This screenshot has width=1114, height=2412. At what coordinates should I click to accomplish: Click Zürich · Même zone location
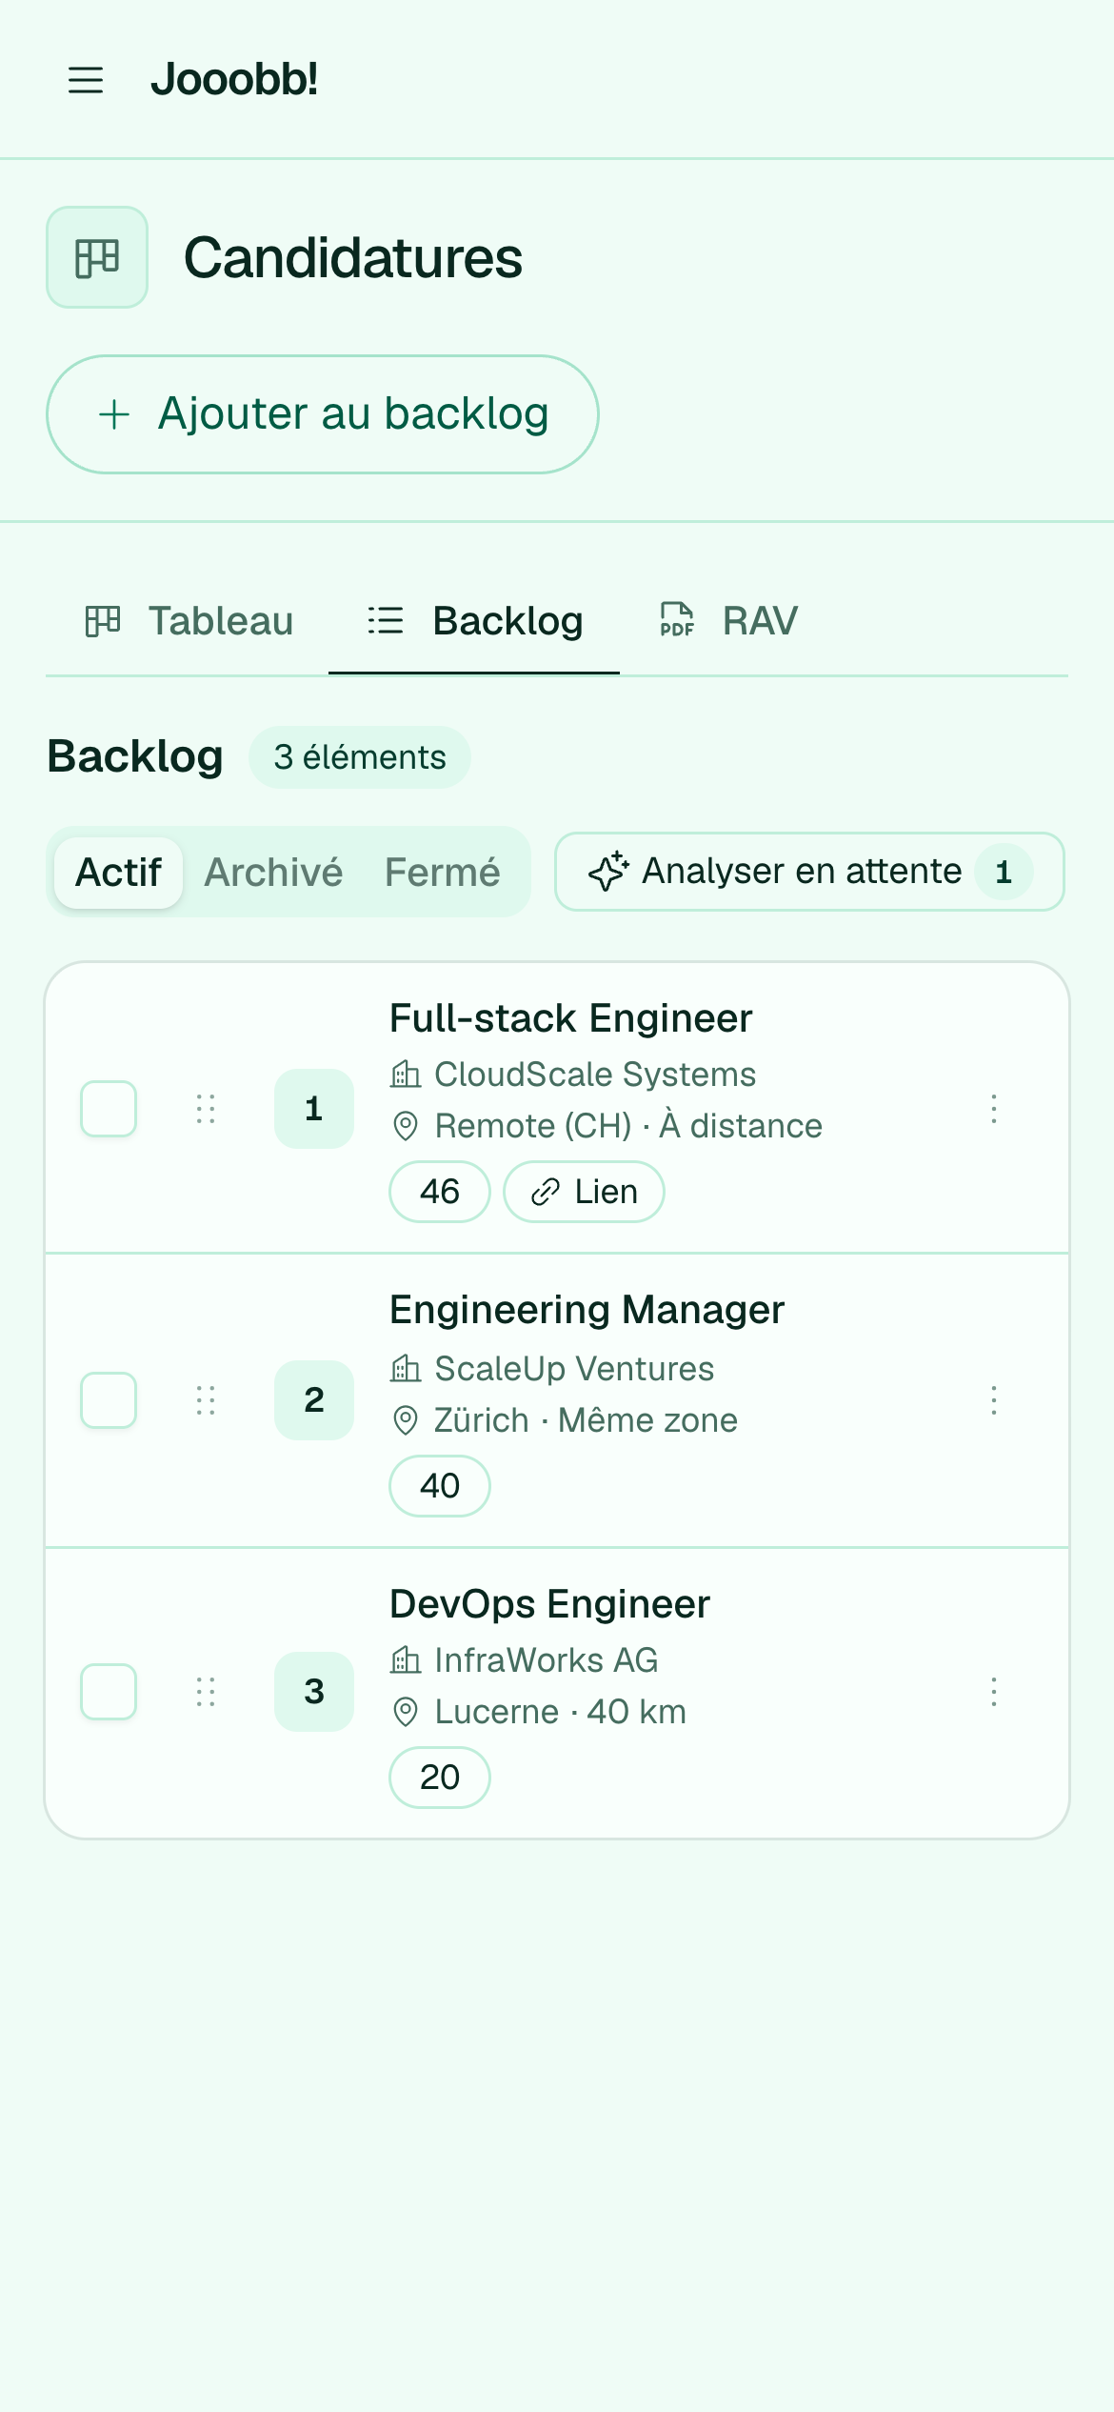[586, 1420]
